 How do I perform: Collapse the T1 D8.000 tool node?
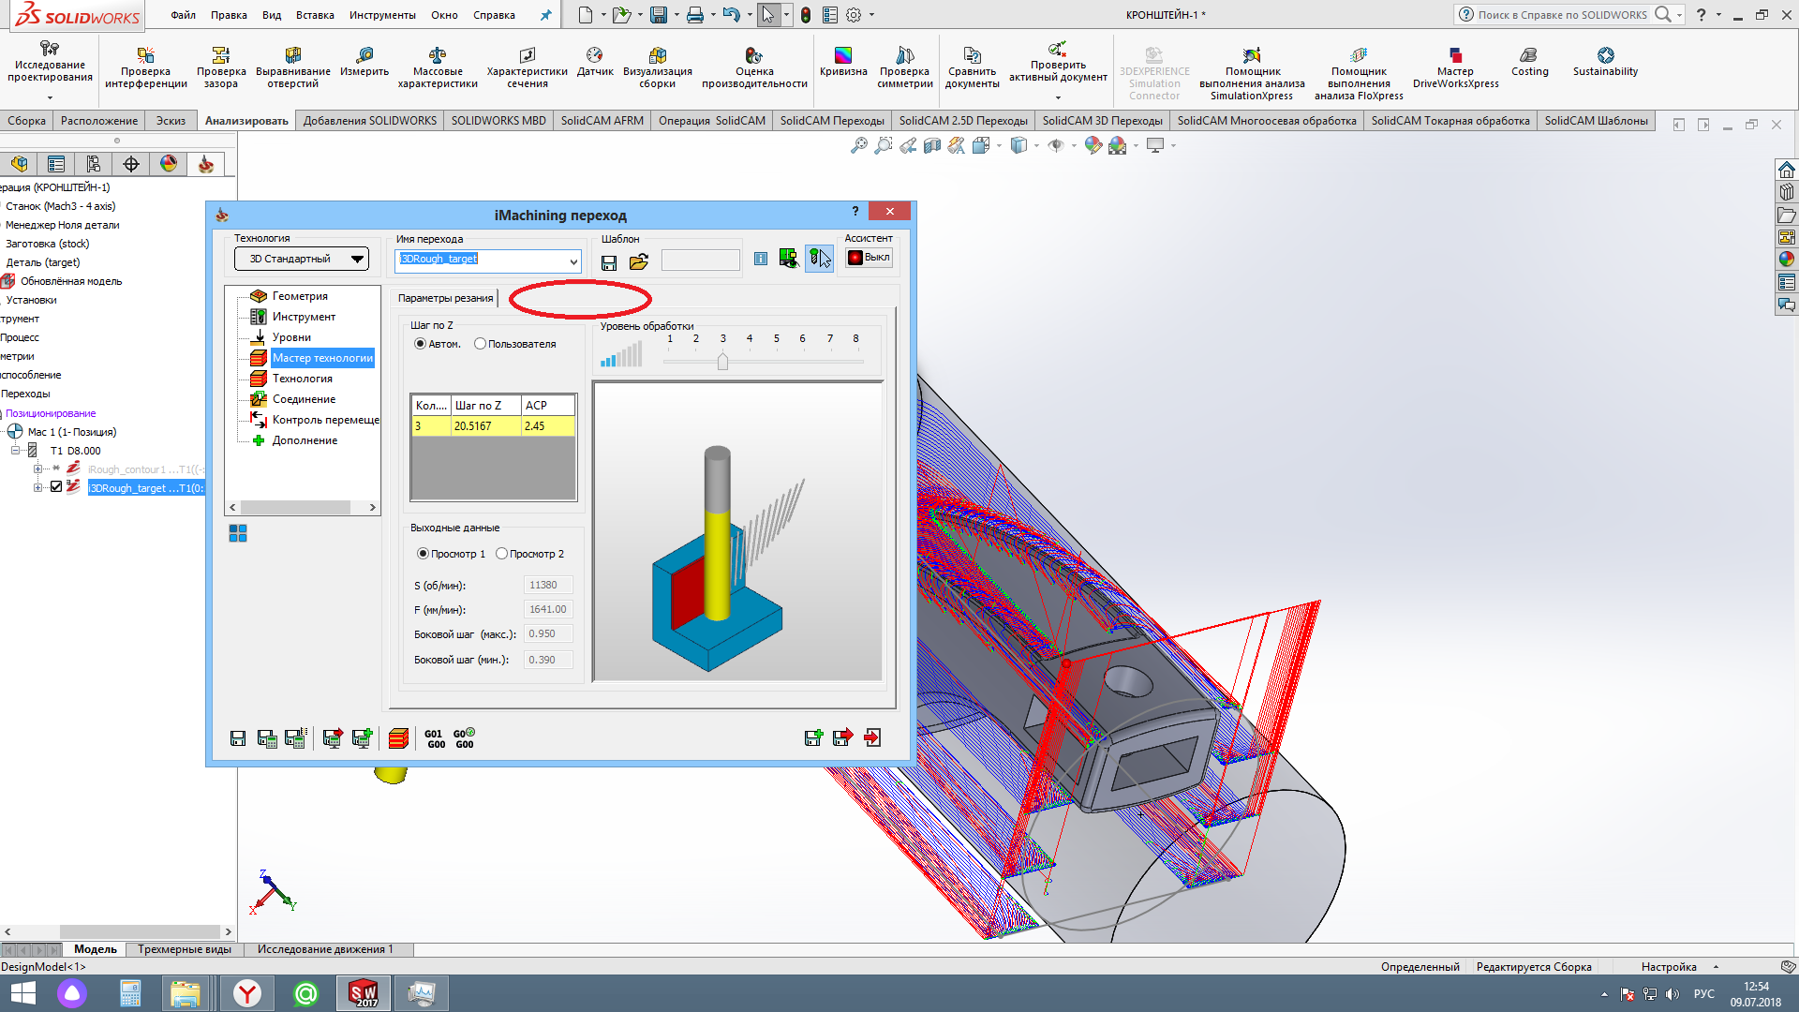(16, 451)
